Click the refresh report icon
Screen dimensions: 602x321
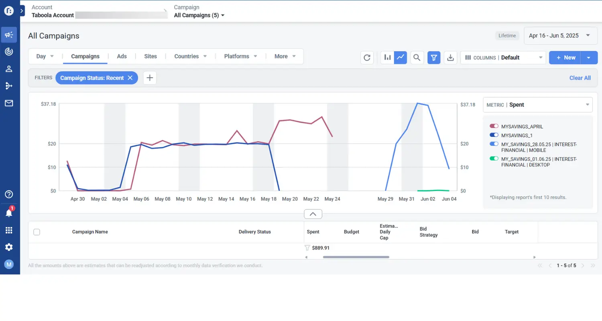pyautogui.click(x=367, y=58)
